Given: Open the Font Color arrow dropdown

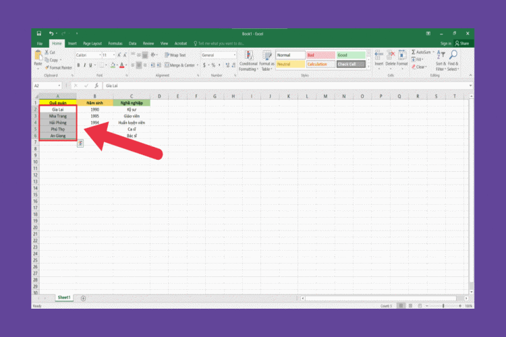Looking at the screenshot, I should click(126, 65).
